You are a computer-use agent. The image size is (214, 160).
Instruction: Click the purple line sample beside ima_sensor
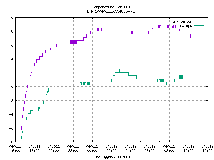(199, 21)
